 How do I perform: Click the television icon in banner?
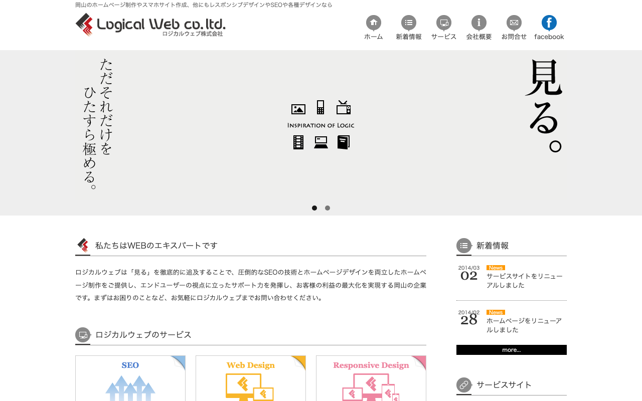[x=344, y=107]
